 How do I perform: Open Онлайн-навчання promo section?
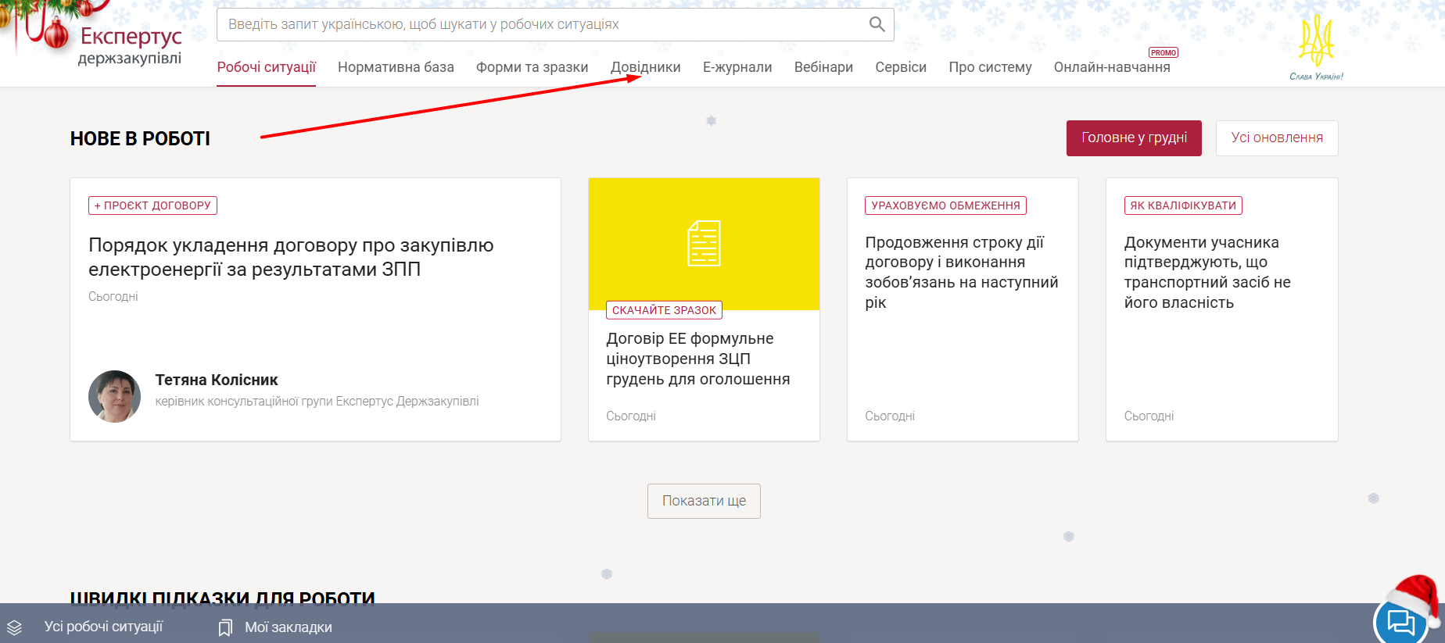[1111, 67]
